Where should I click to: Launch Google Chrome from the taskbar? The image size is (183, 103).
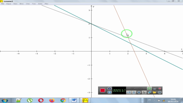63,100
